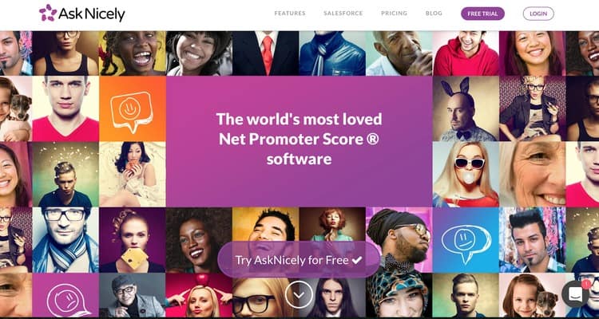599x319 pixels.
Task: Click the purple frowning speech bubble tile
Action: pos(65,295)
